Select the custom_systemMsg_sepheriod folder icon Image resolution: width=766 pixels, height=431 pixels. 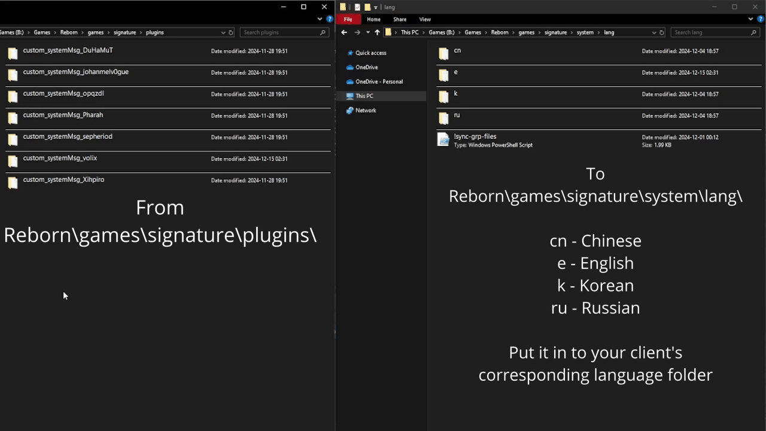point(13,140)
